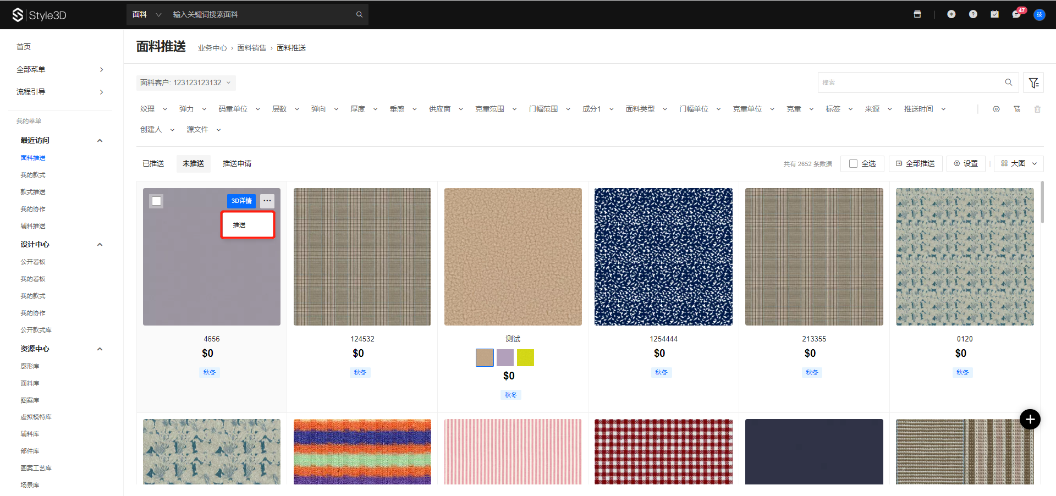The image size is (1056, 496).
Task: Open the fabric 0120 thumbnail
Action: click(x=965, y=257)
